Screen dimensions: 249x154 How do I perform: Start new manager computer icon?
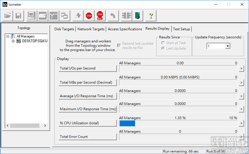(x=32, y=16)
